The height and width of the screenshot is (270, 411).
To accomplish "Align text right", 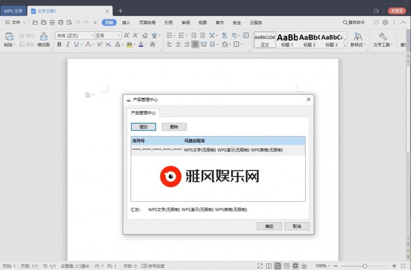I will [186, 44].
